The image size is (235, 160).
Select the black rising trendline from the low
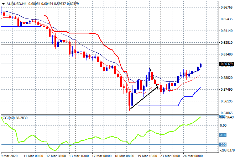[x=143, y=98]
